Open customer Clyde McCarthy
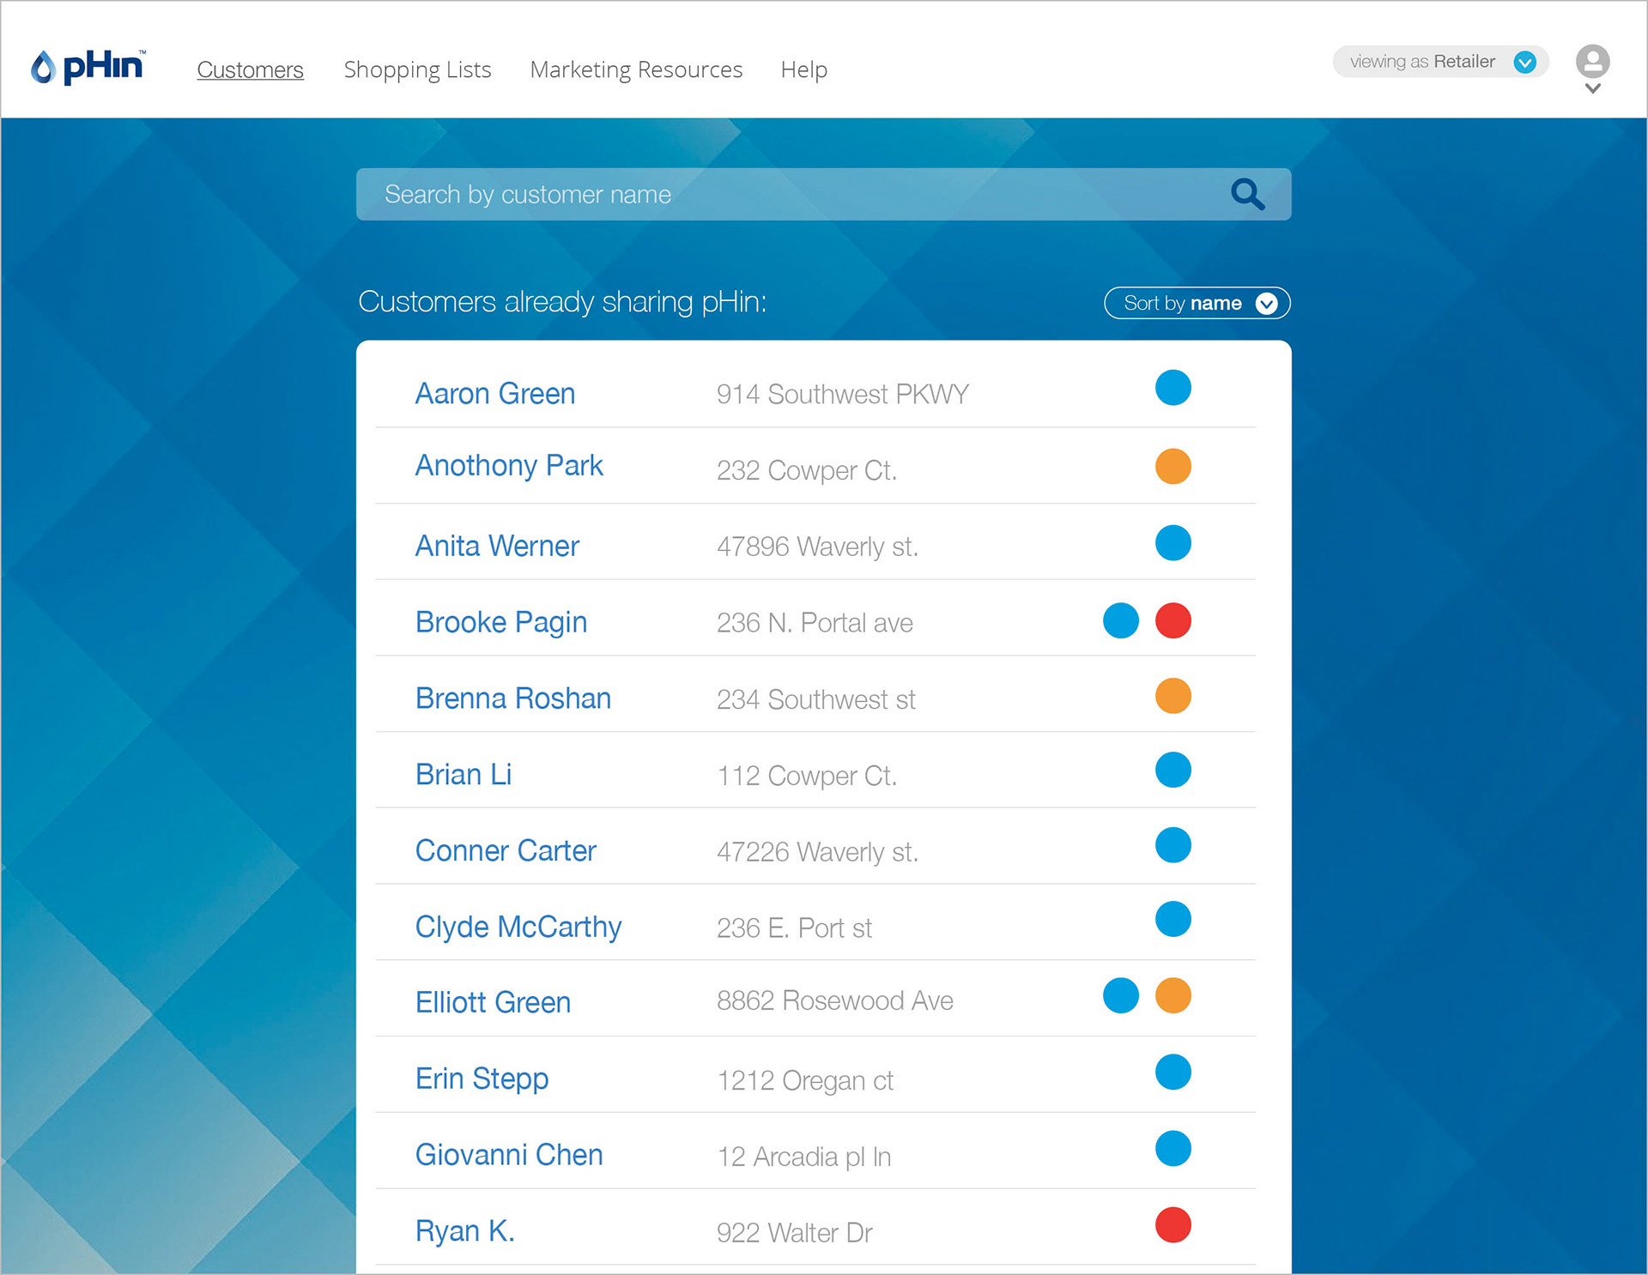Image resolution: width=1648 pixels, height=1275 pixels. click(x=518, y=928)
